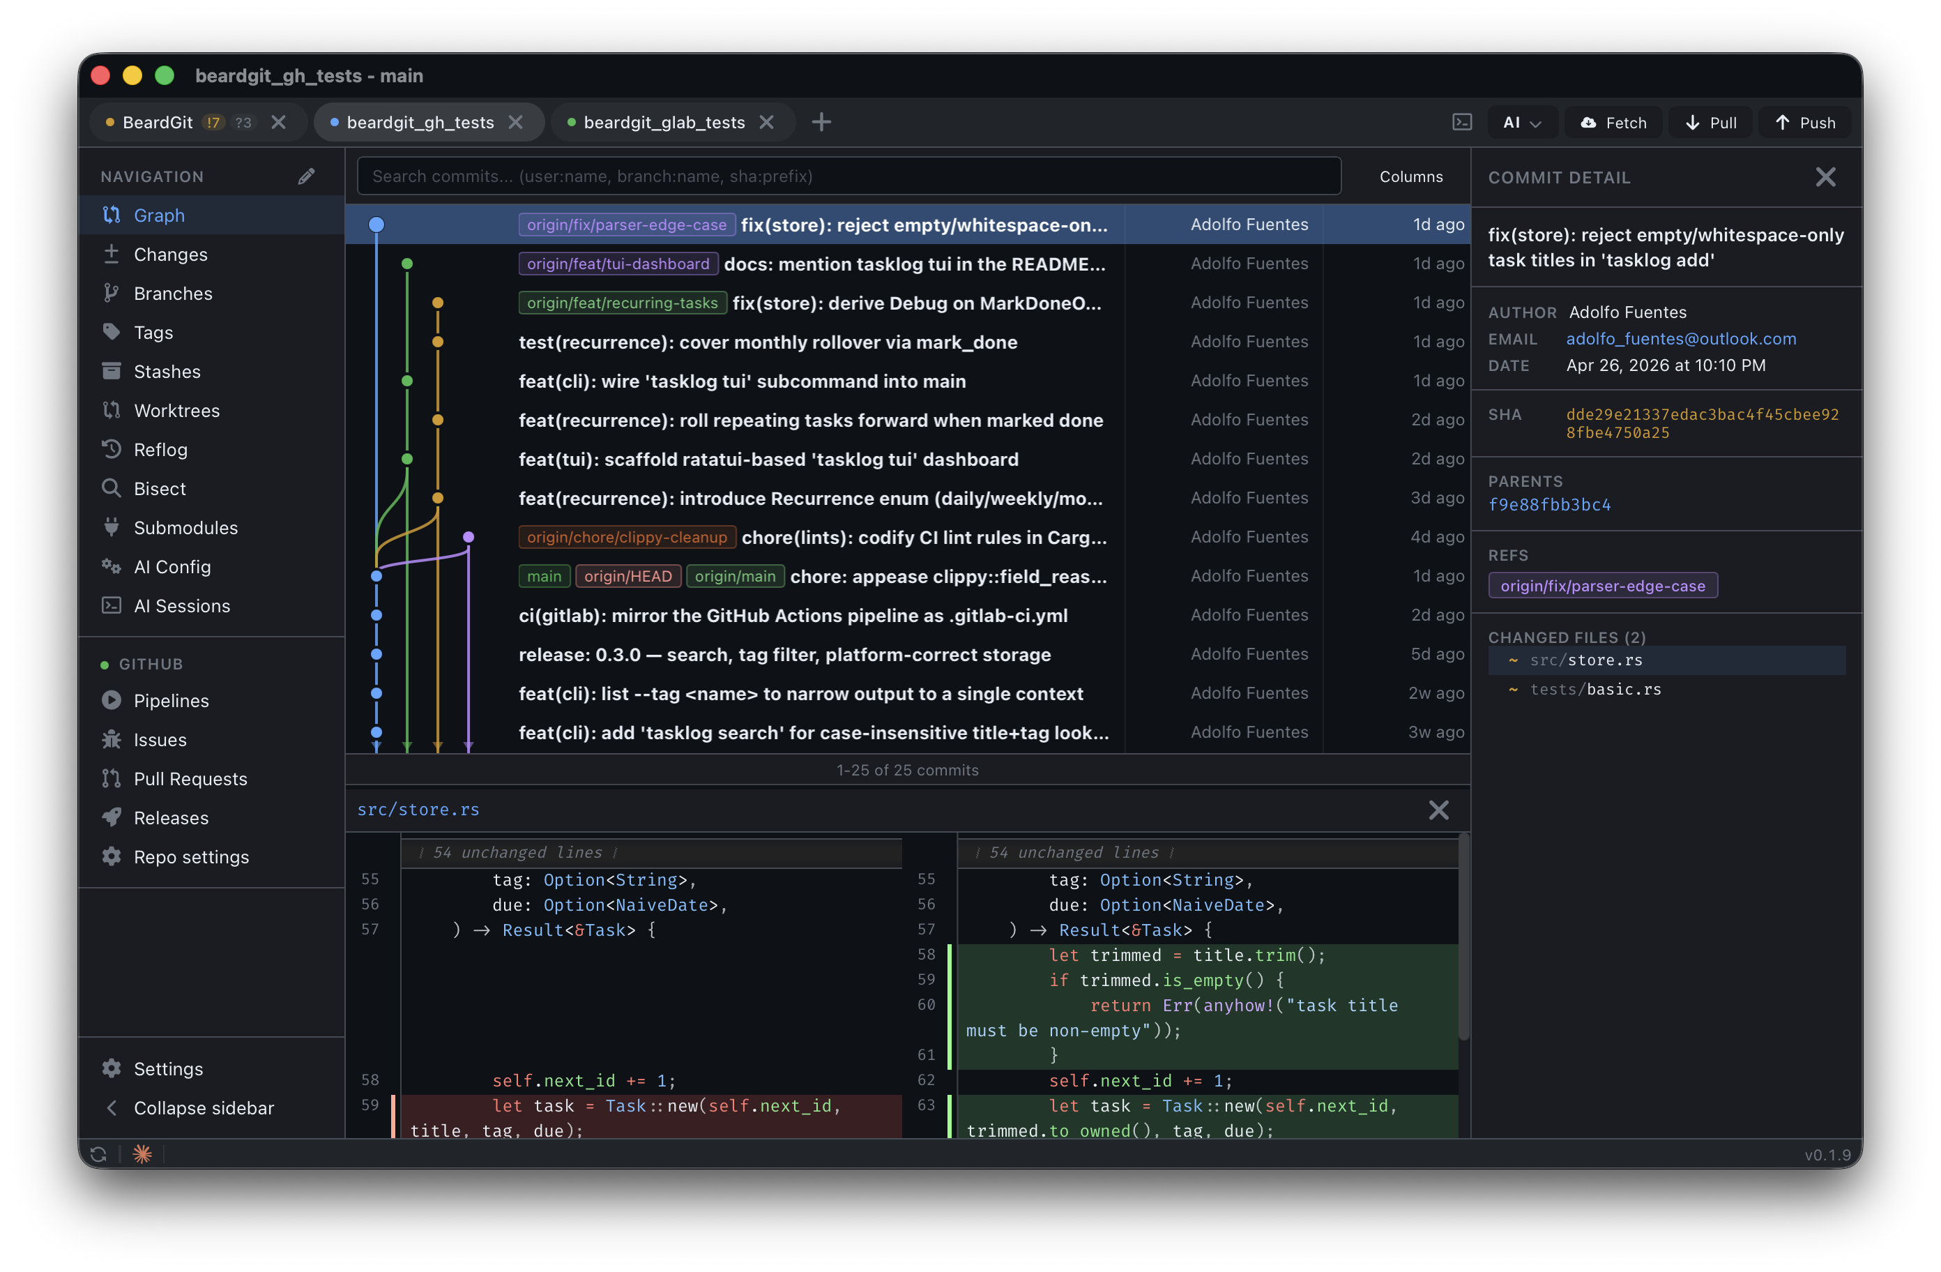1941x1272 pixels.
Task: Open the AI dropdown menu
Action: [x=1522, y=122]
